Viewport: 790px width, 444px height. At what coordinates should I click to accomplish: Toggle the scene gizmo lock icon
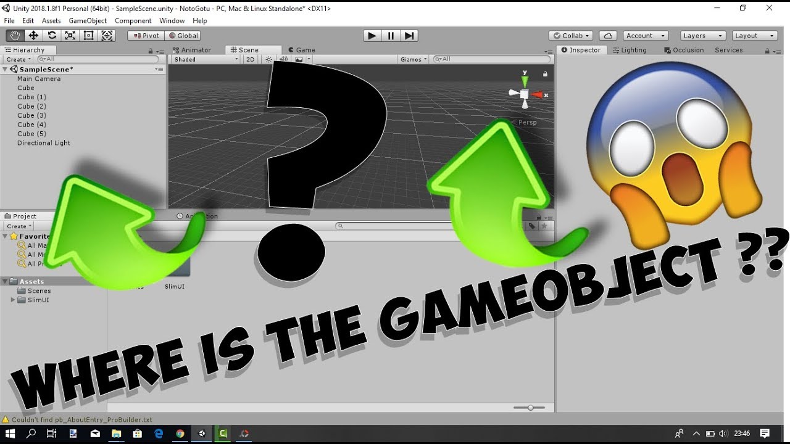tap(545, 74)
